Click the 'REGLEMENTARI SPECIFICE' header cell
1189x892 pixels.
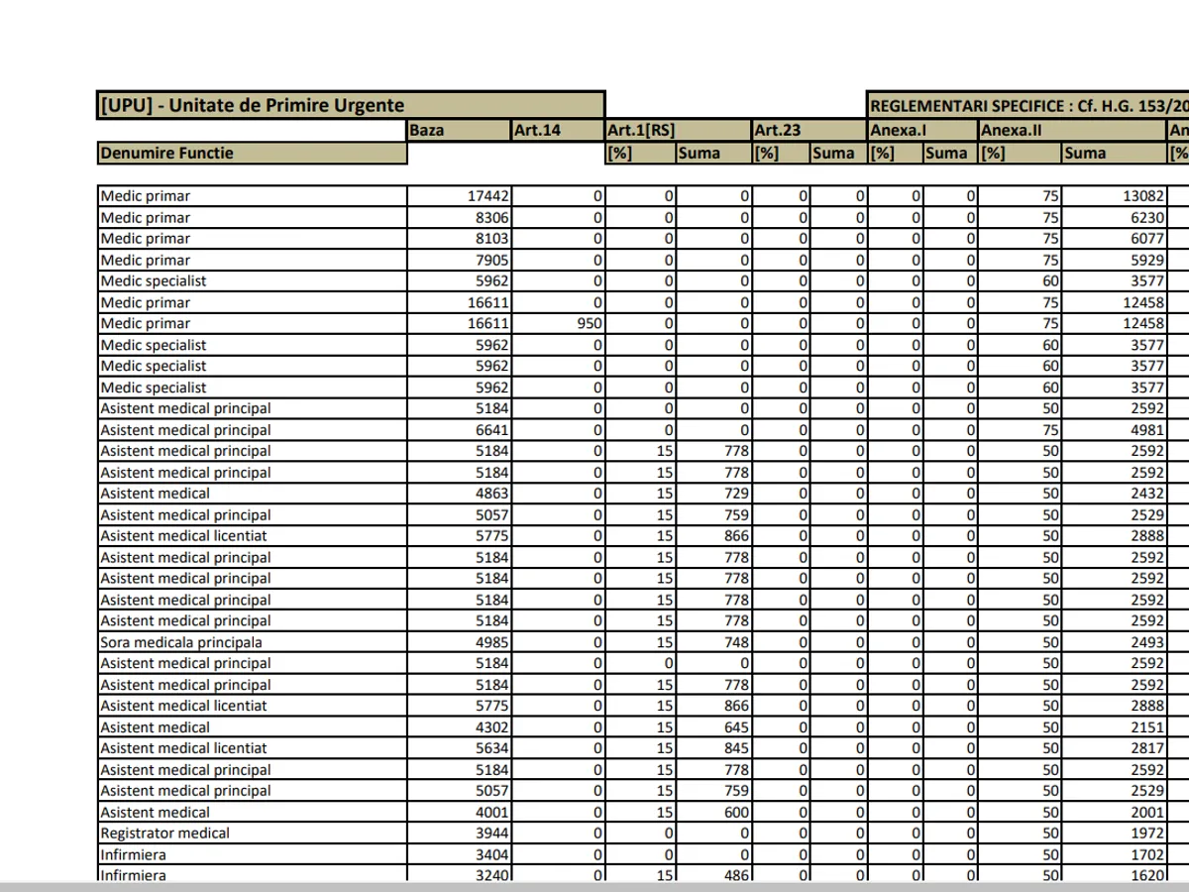pos(1027,106)
